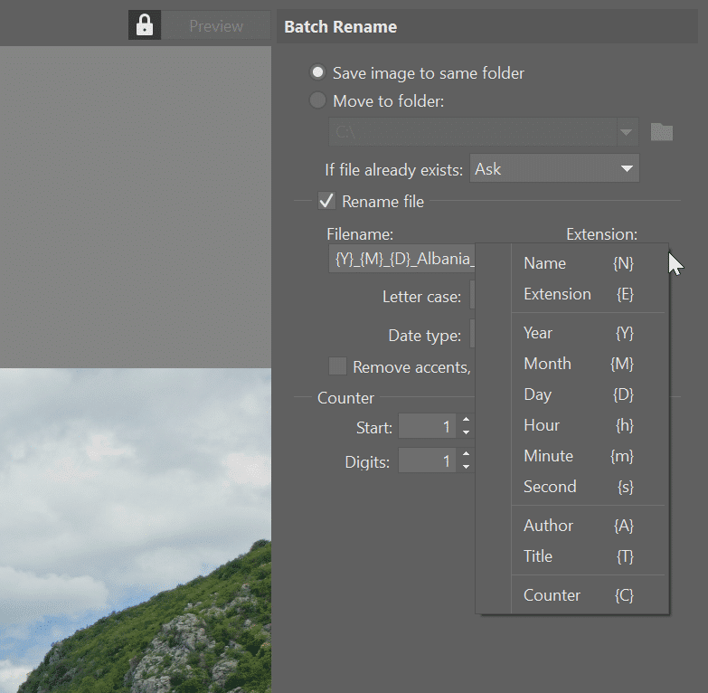
Task: Click the Preview button
Action: click(x=216, y=25)
